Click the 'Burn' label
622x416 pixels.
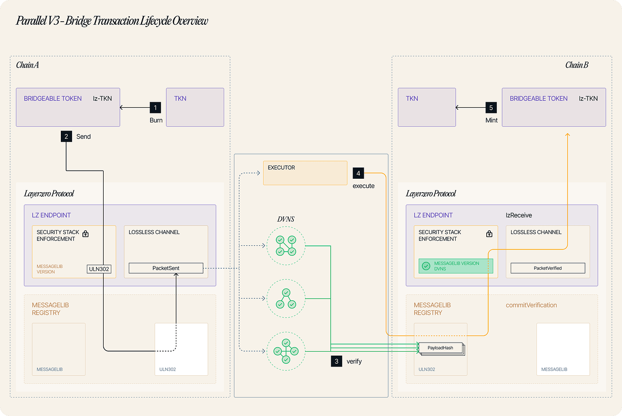pyautogui.click(x=156, y=120)
